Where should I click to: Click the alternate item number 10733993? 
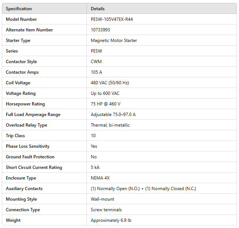(100, 30)
